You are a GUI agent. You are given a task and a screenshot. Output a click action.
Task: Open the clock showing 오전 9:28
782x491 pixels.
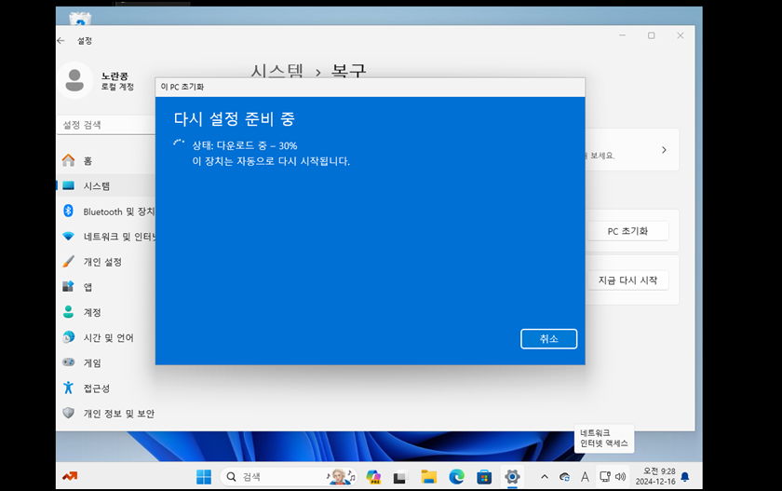tap(655, 476)
